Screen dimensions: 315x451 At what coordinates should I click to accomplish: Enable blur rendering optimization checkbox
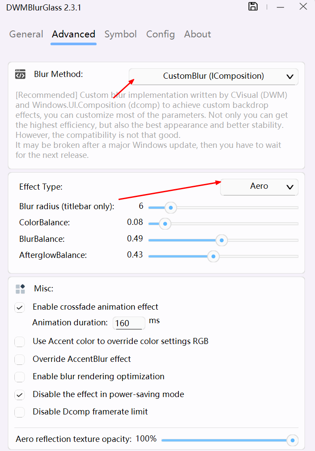coord(20,377)
